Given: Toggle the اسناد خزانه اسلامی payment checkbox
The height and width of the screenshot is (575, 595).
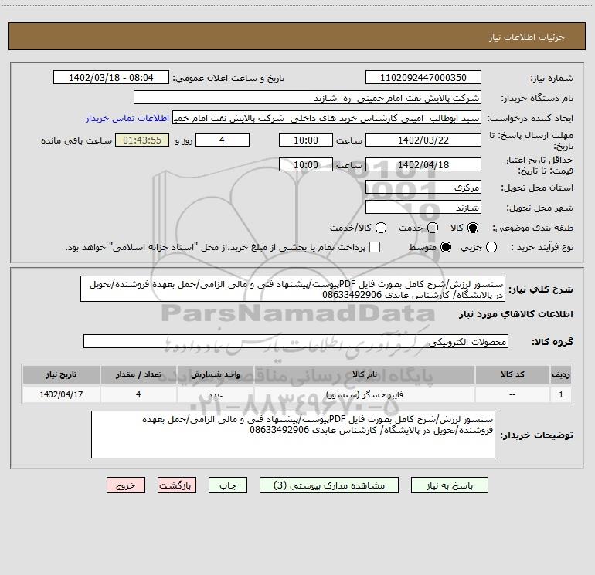Looking at the screenshot, I should pyautogui.click(x=375, y=247).
